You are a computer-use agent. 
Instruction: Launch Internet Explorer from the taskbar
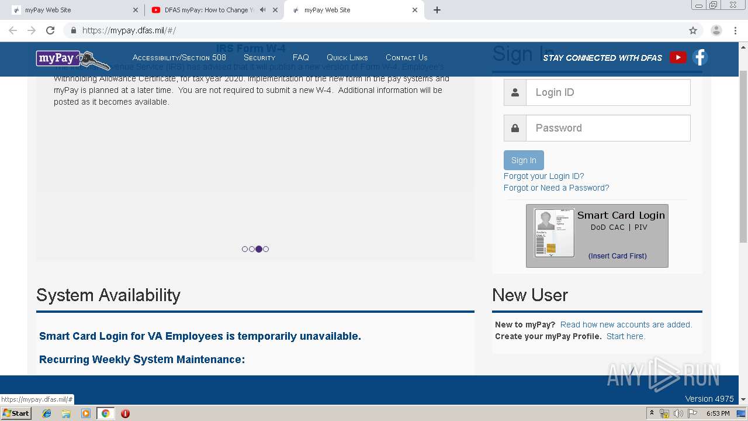point(47,413)
